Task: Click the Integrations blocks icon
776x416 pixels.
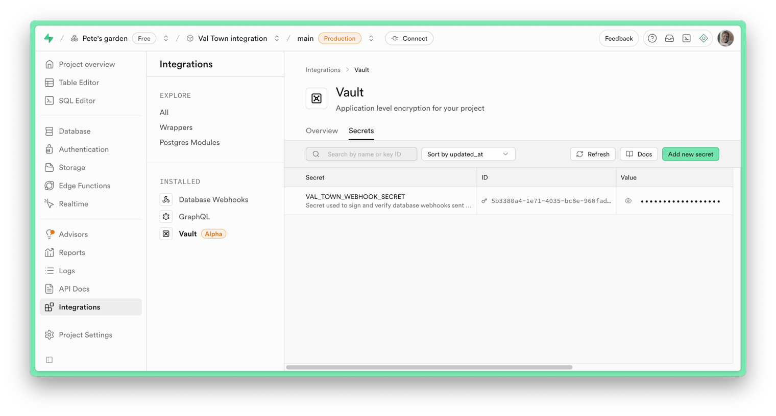Action: coord(50,307)
